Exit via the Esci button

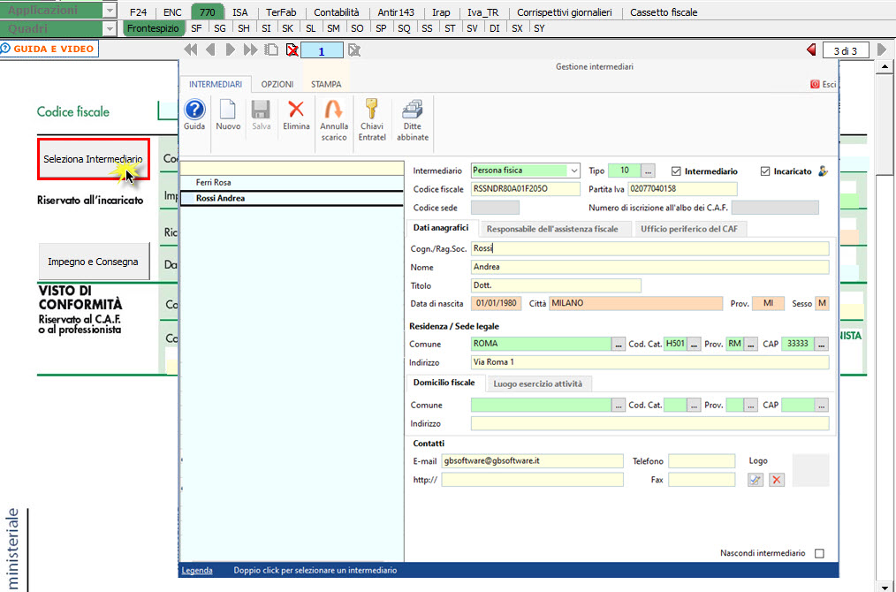(x=823, y=84)
